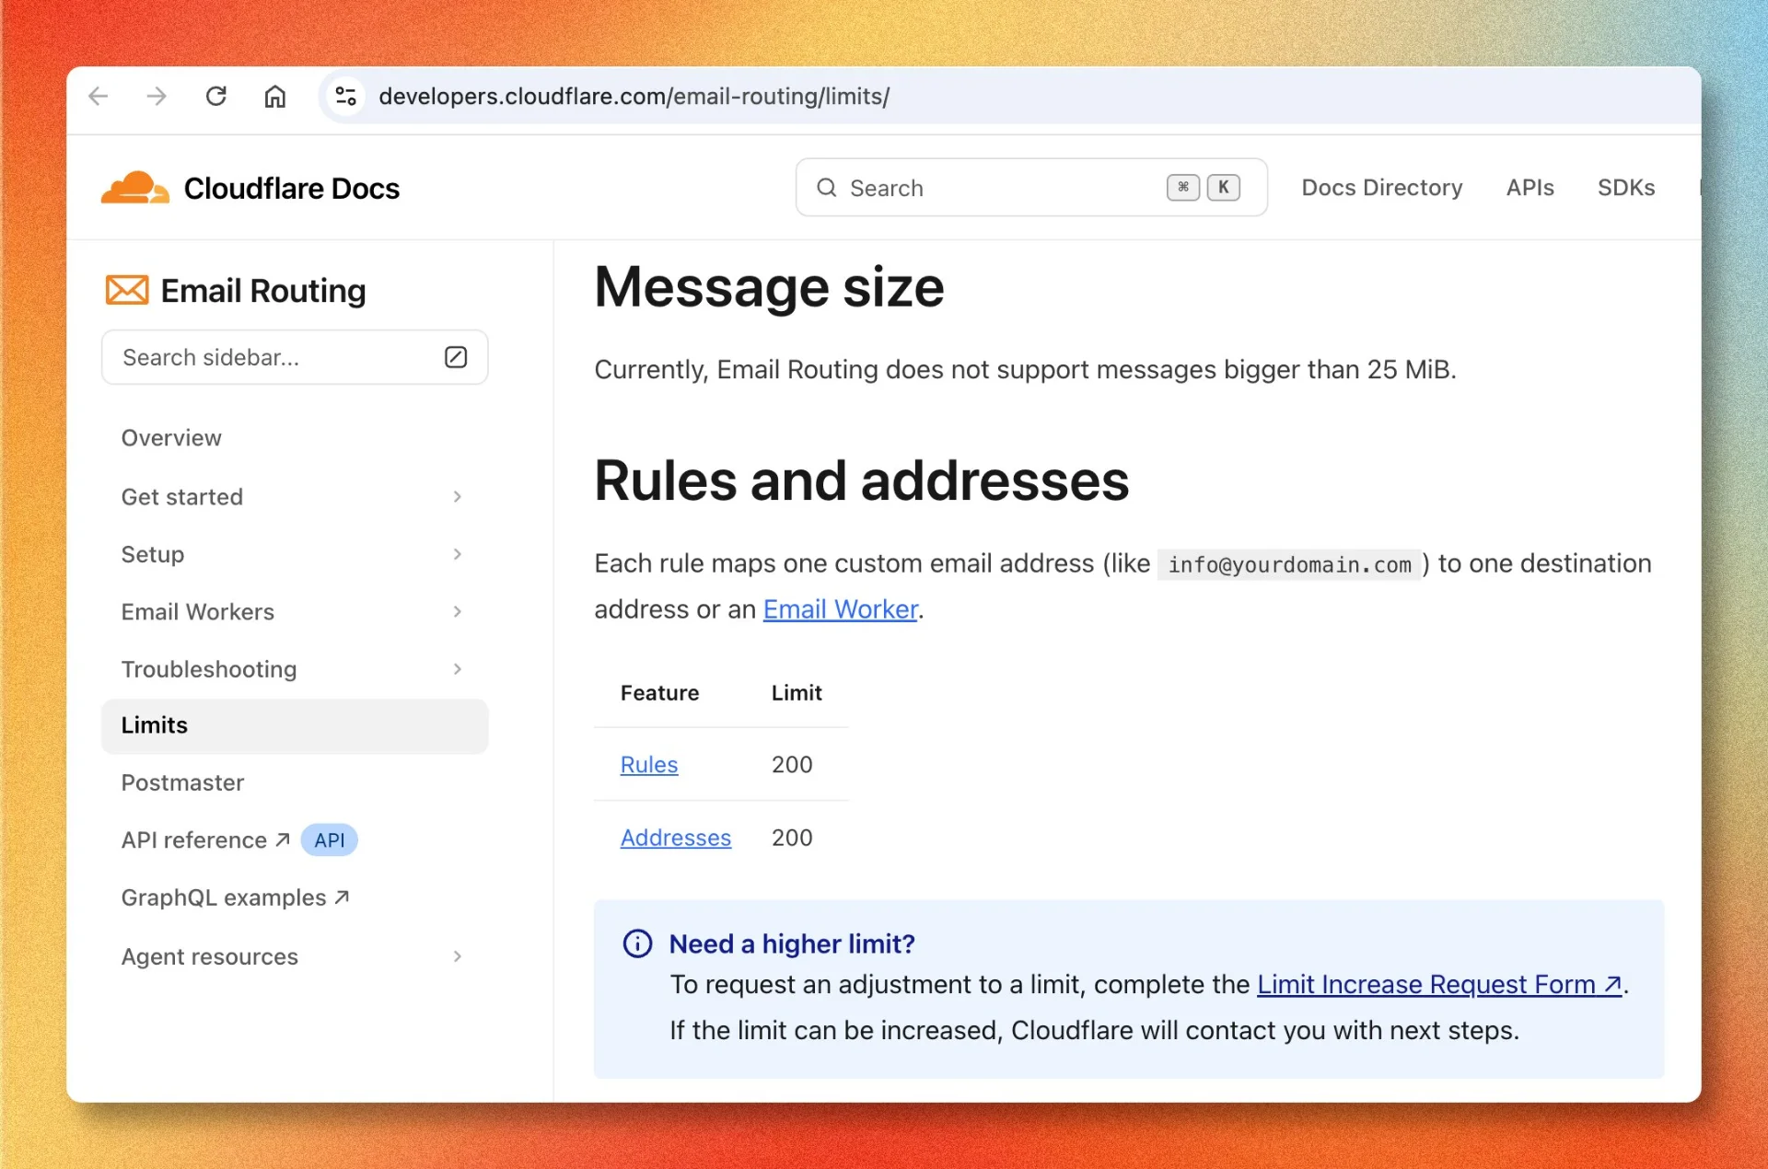Viewport: 1768px width, 1169px height.
Task: View site information icon in address bar
Action: [346, 96]
